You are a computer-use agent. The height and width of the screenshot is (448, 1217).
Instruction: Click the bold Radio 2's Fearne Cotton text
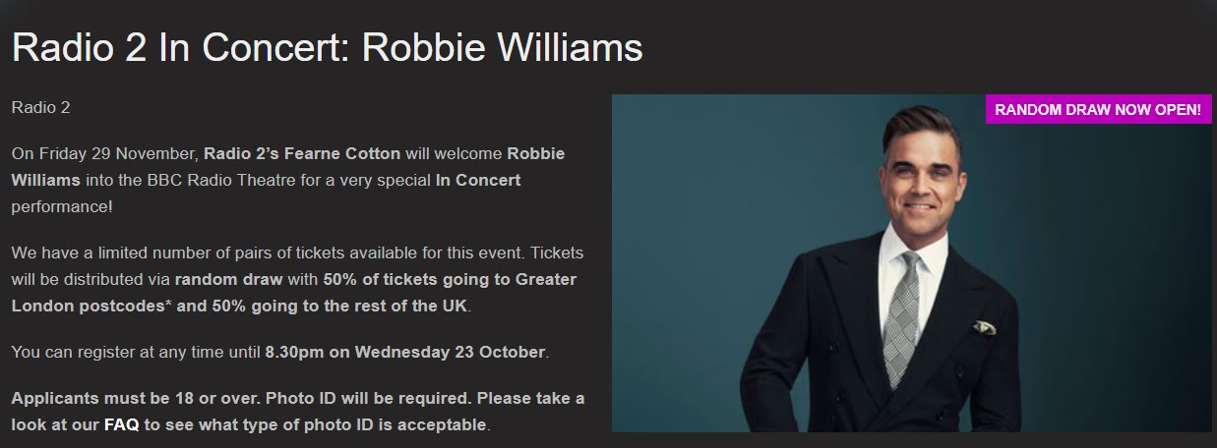(x=302, y=154)
